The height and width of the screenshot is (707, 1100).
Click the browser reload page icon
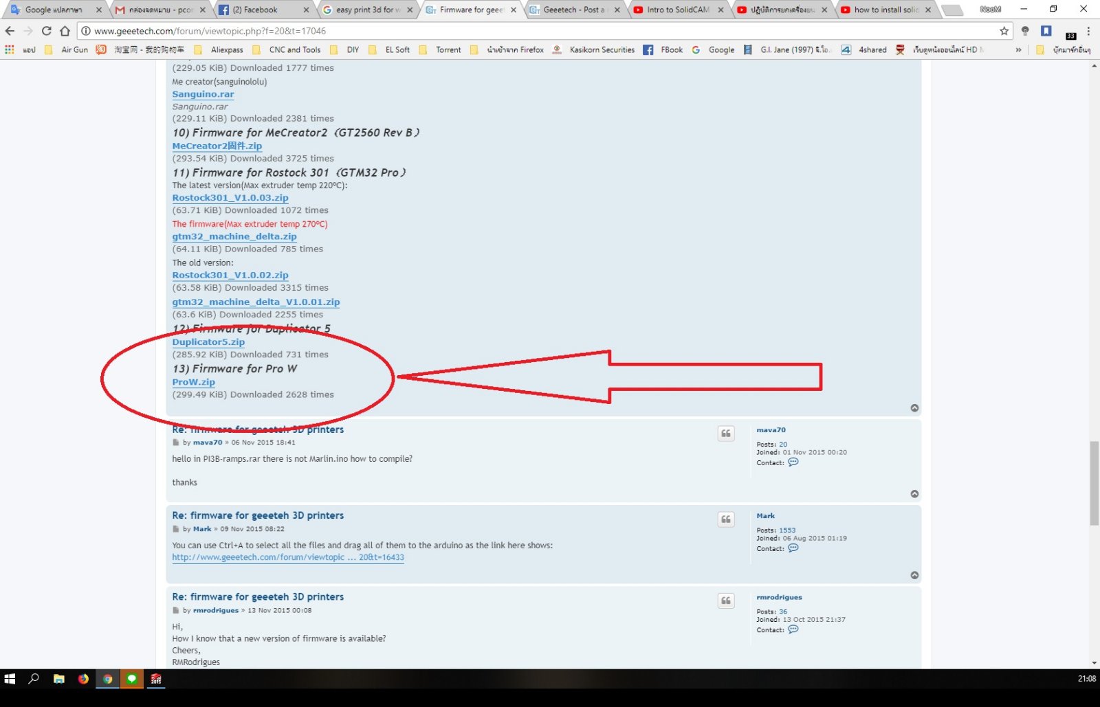[47, 31]
